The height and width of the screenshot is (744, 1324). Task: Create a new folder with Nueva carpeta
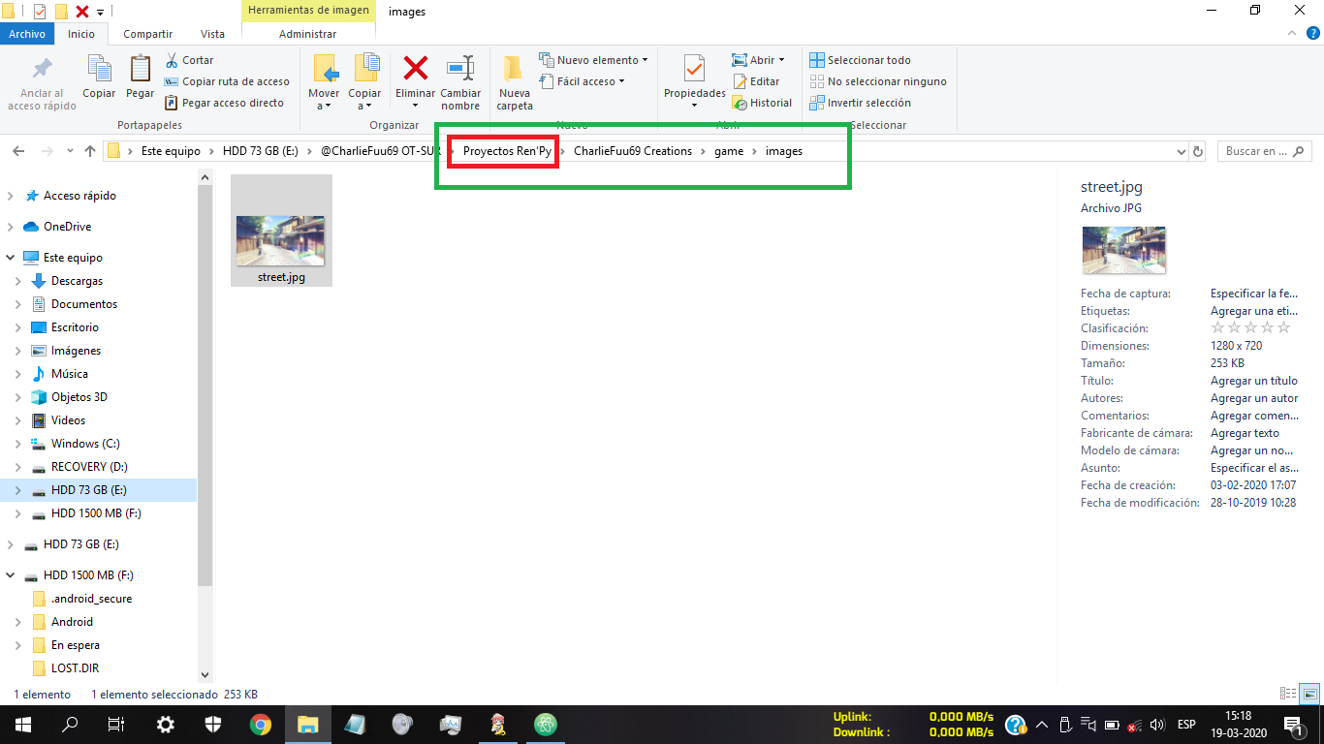click(514, 69)
